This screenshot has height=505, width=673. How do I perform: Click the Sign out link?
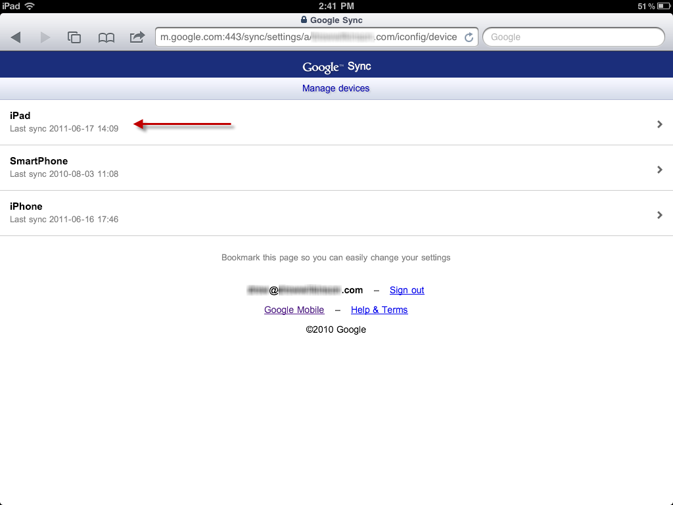point(407,290)
